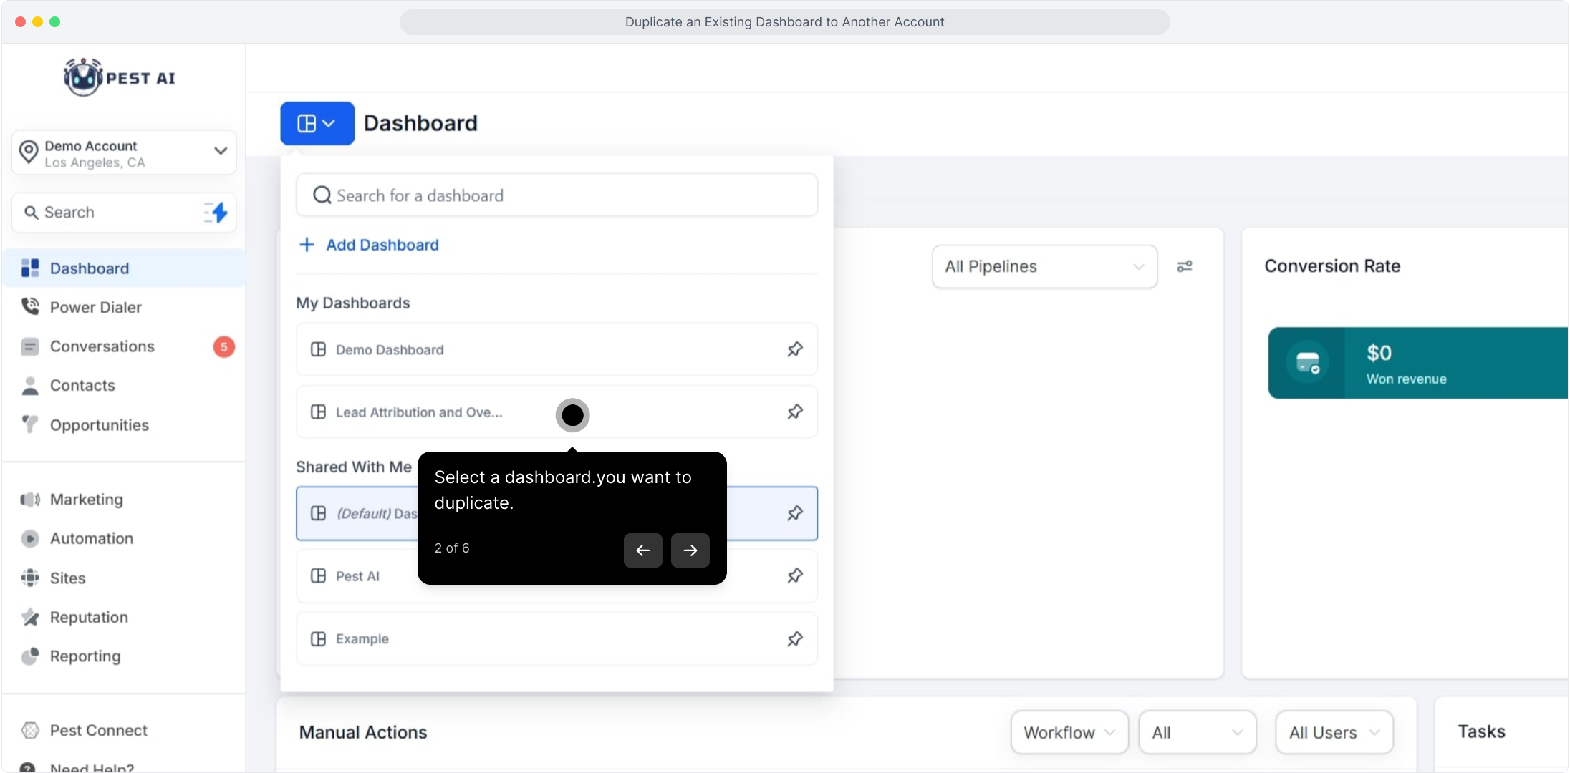1570x773 pixels.
Task: Click the Contacts person icon
Action: (30, 386)
